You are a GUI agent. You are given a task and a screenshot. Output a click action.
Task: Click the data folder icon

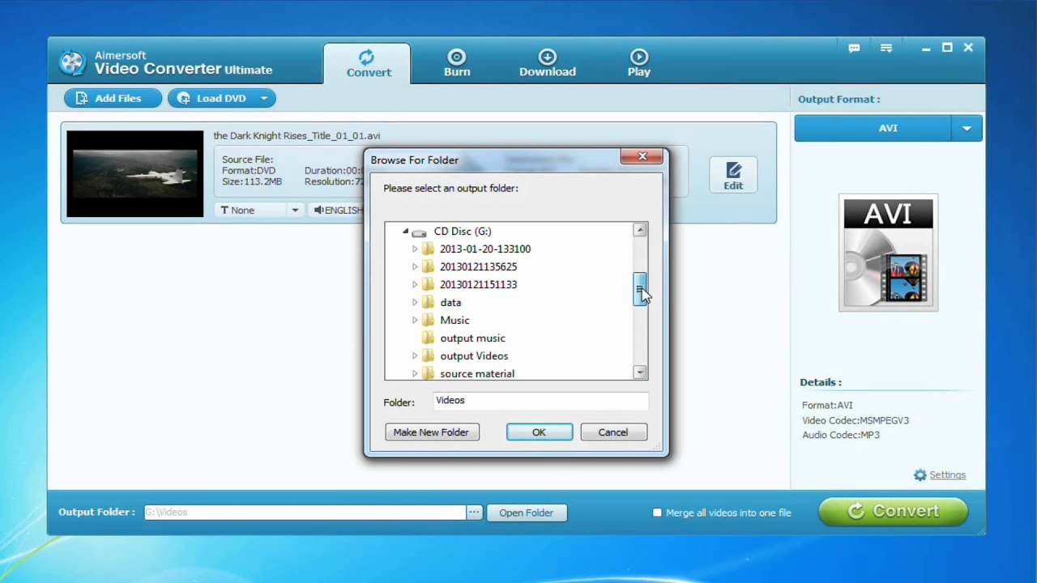pyautogui.click(x=429, y=302)
